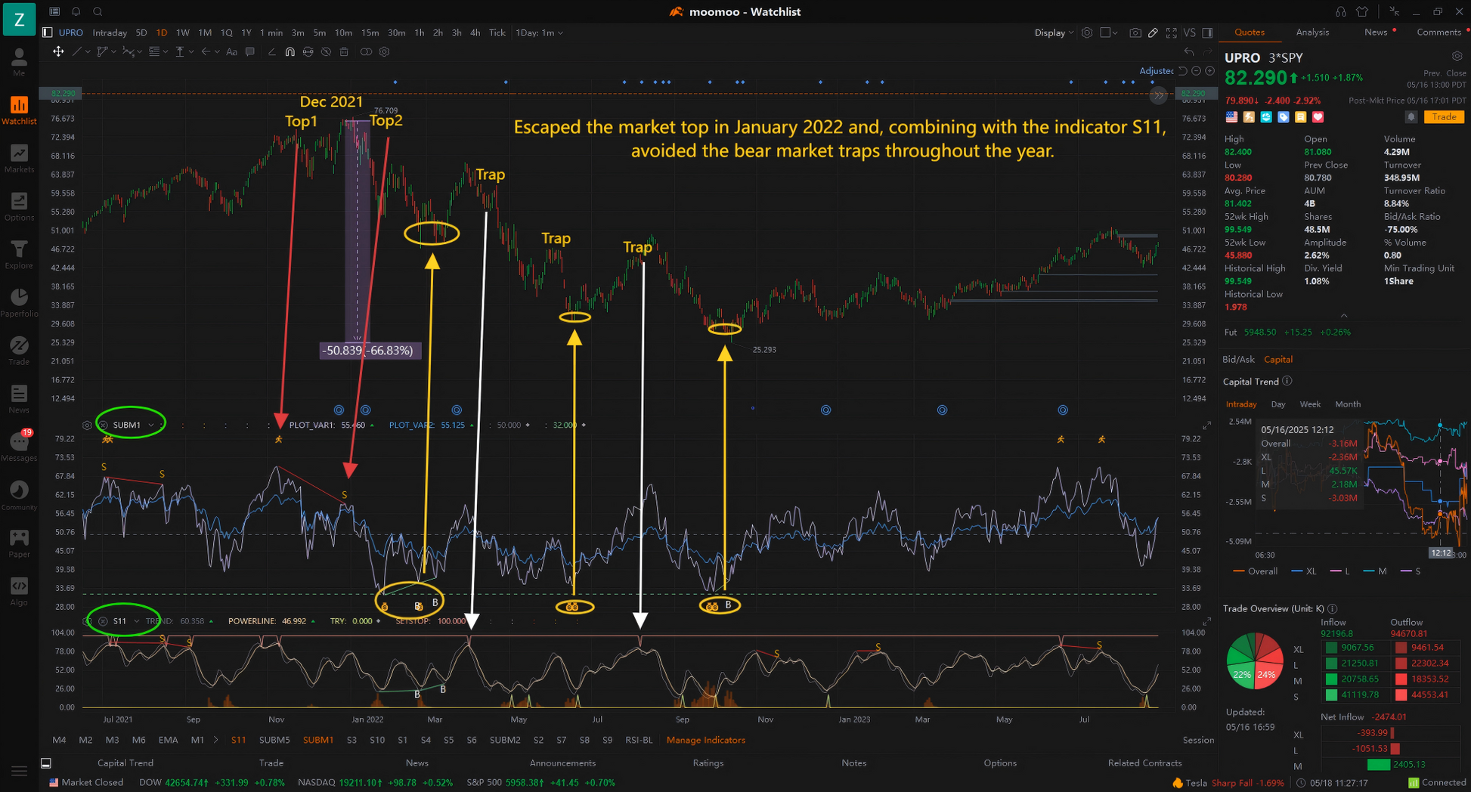Open the 1Day: 1m interval dropdown
This screenshot has width=1471, height=792.
click(539, 33)
